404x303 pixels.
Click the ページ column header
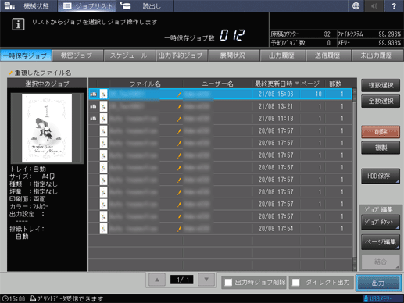pyautogui.click(x=310, y=84)
